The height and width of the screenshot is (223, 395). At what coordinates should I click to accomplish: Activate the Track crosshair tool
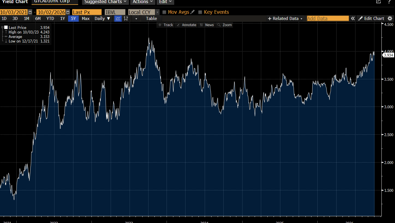[166, 25]
